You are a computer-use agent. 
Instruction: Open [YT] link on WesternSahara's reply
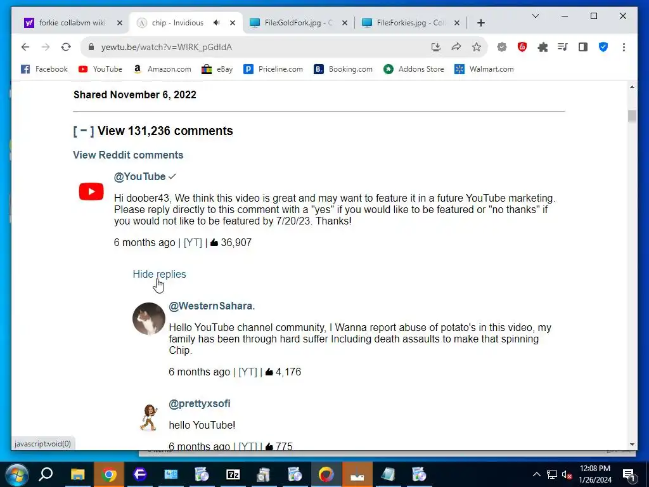tap(248, 372)
